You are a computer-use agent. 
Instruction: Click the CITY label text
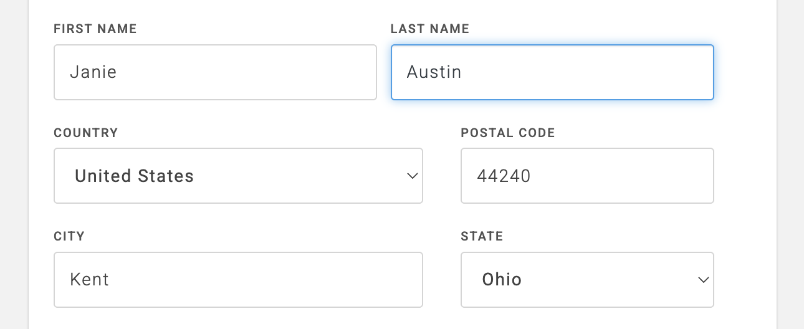coord(69,237)
